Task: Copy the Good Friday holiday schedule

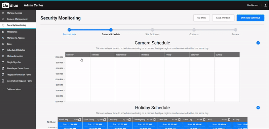Action: 105,120
